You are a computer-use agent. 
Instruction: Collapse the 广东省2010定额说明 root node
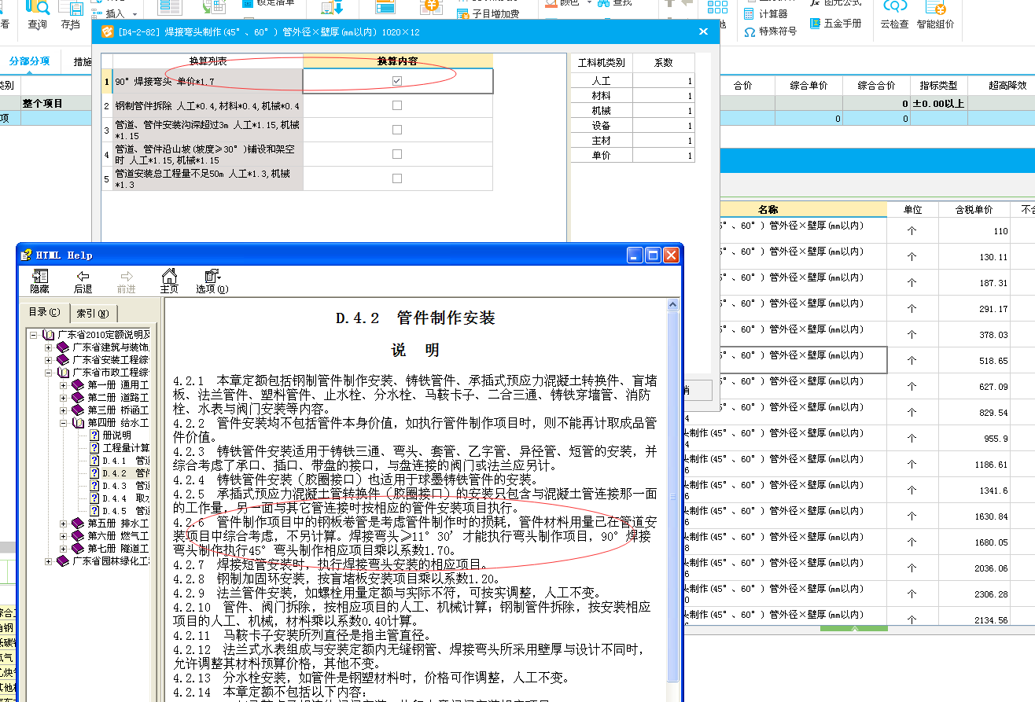(34, 335)
